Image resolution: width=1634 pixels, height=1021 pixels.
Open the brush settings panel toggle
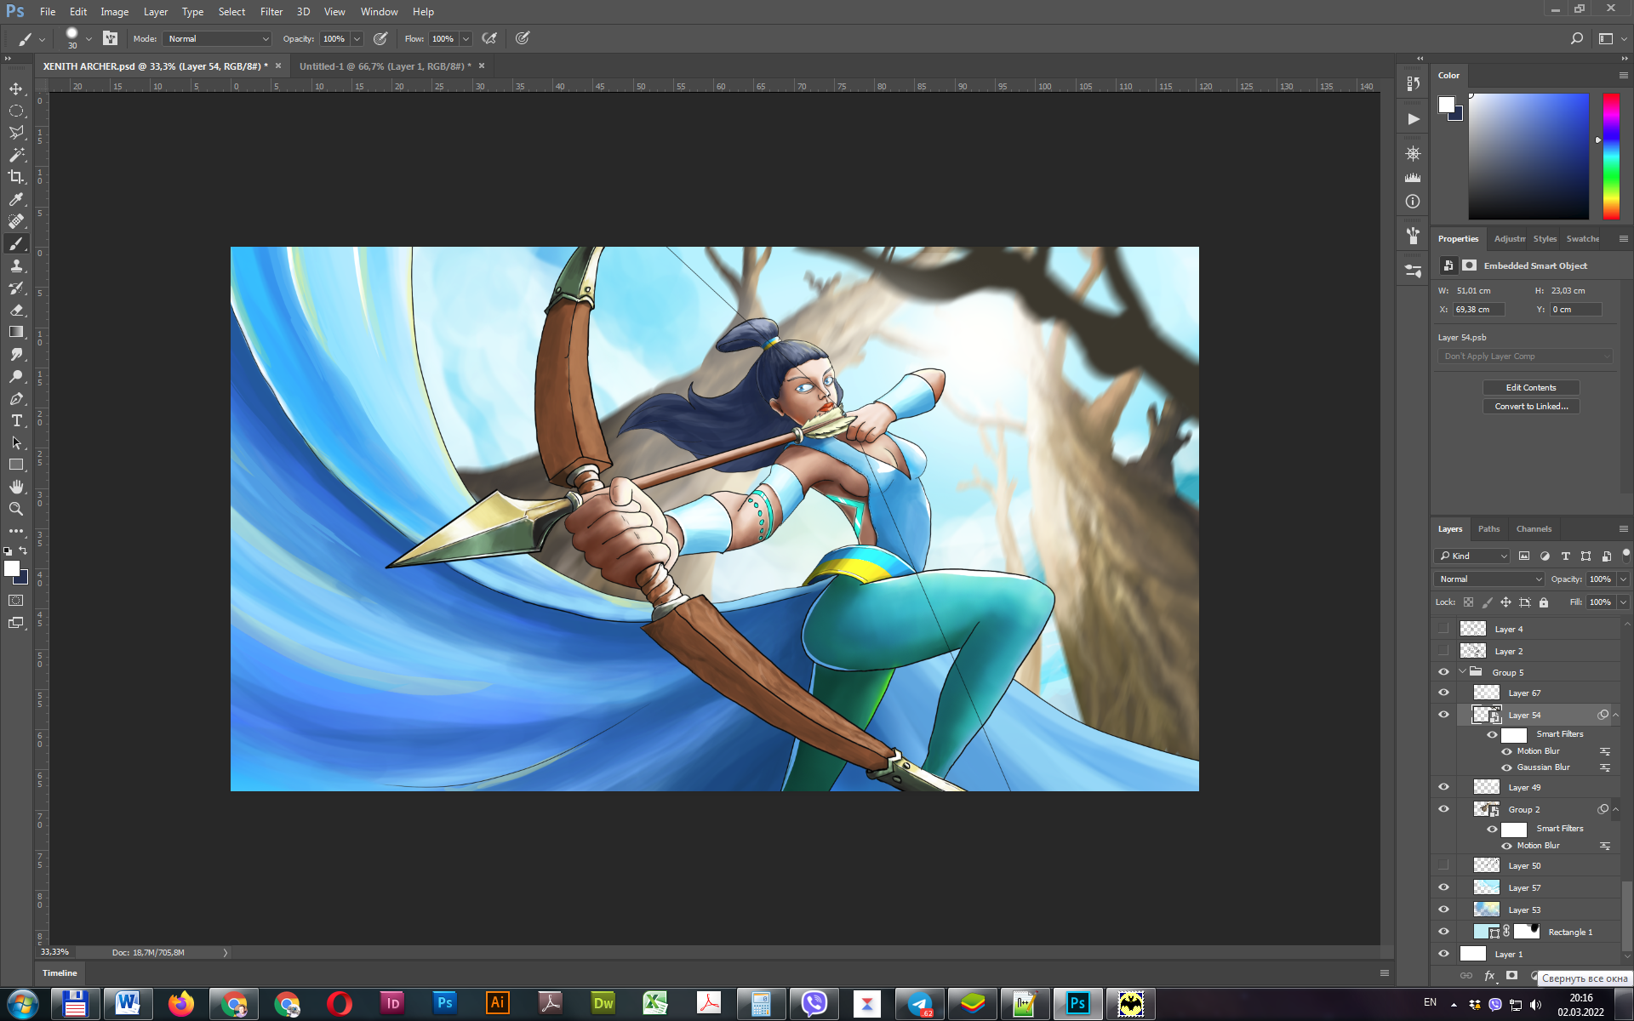(x=111, y=38)
